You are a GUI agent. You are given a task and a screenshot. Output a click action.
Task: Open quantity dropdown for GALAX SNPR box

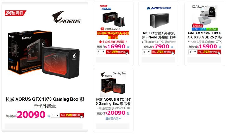click(x=193, y=52)
